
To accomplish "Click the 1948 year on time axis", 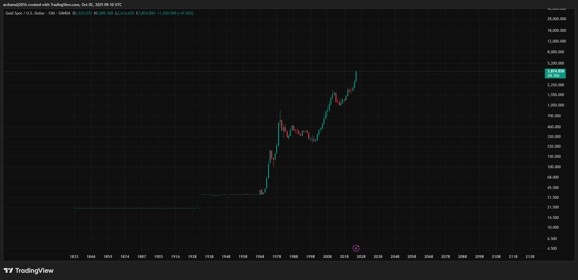I will click(226, 257).
